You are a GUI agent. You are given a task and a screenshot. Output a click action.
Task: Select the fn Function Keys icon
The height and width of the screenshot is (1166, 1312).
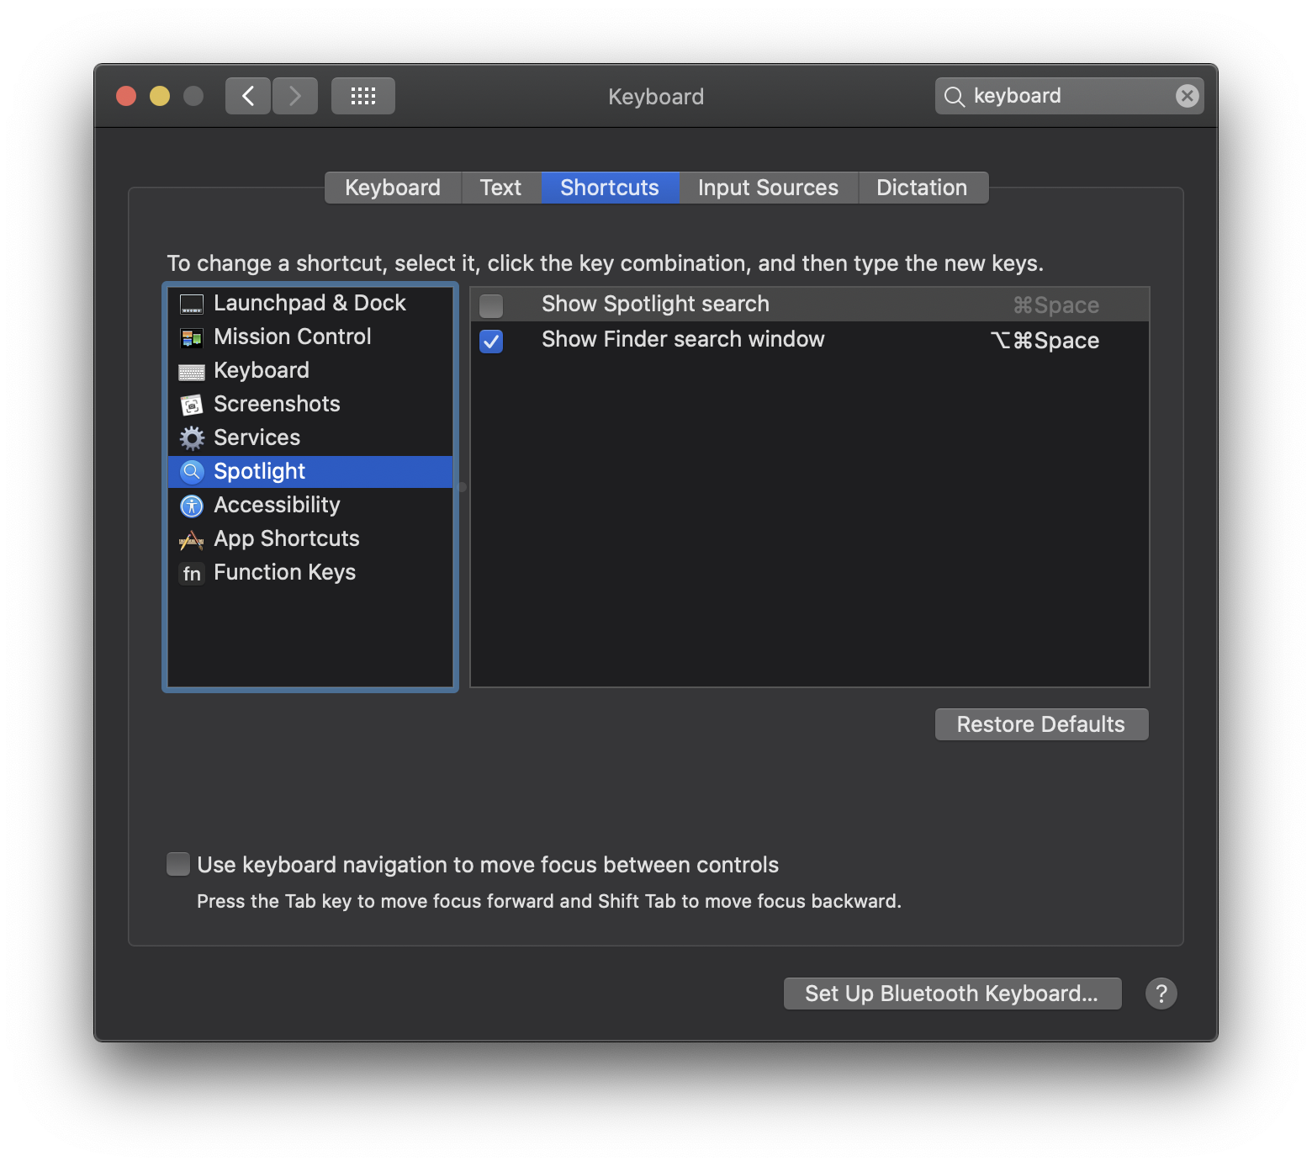tap(192, 573)
